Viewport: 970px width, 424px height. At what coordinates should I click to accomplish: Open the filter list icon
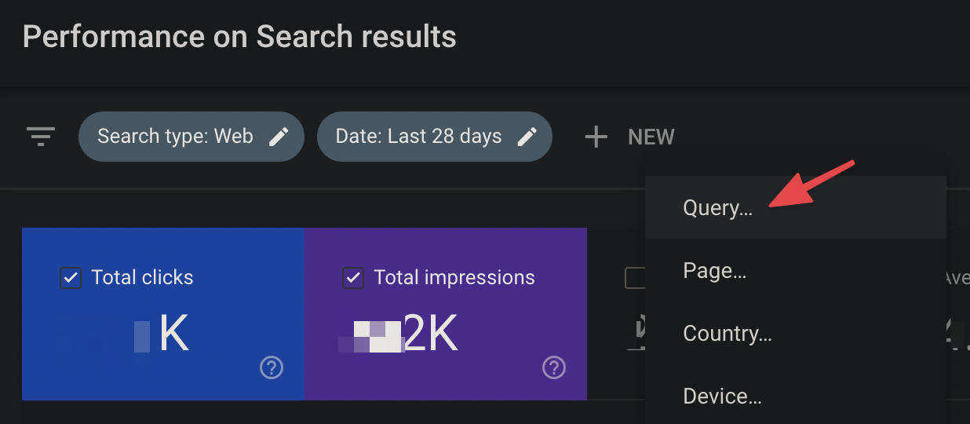click(x=41, y=137)
